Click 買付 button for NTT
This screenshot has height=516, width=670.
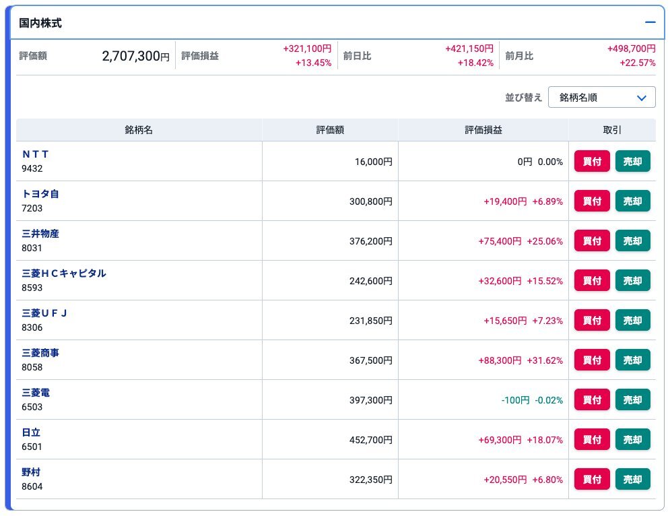(592, 162)
